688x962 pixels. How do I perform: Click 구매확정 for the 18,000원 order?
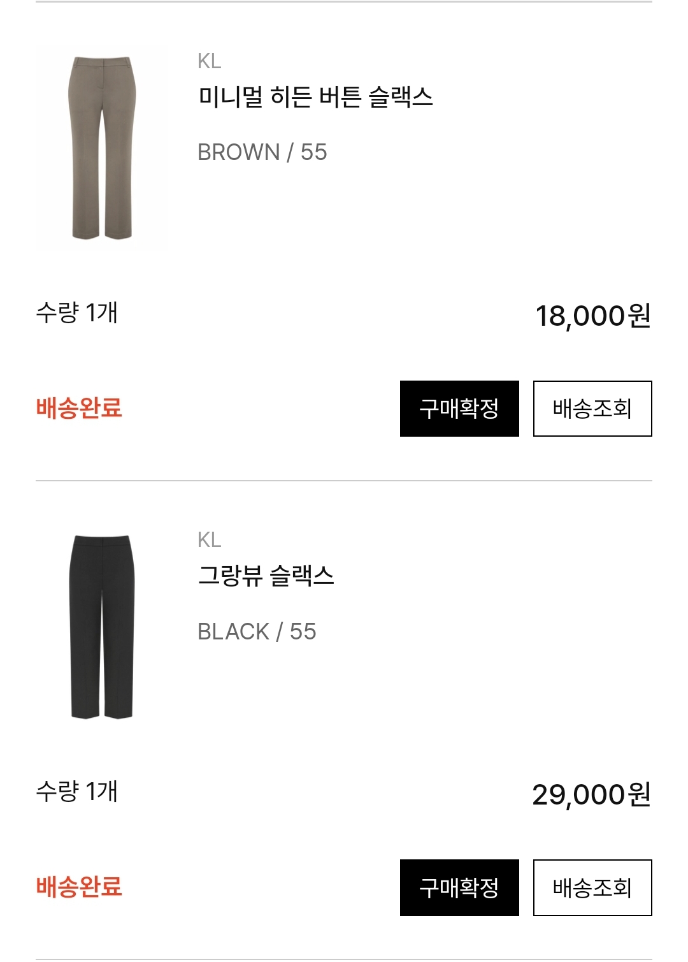tap(459, 409)
